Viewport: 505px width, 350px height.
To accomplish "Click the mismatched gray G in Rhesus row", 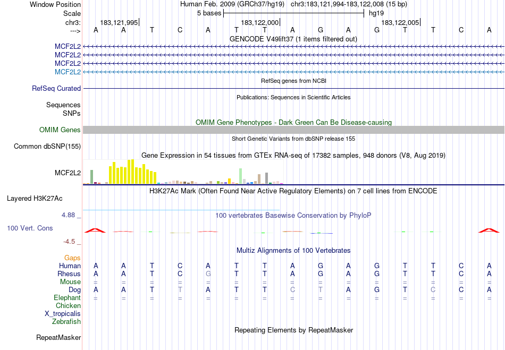I will pos(208,274).
